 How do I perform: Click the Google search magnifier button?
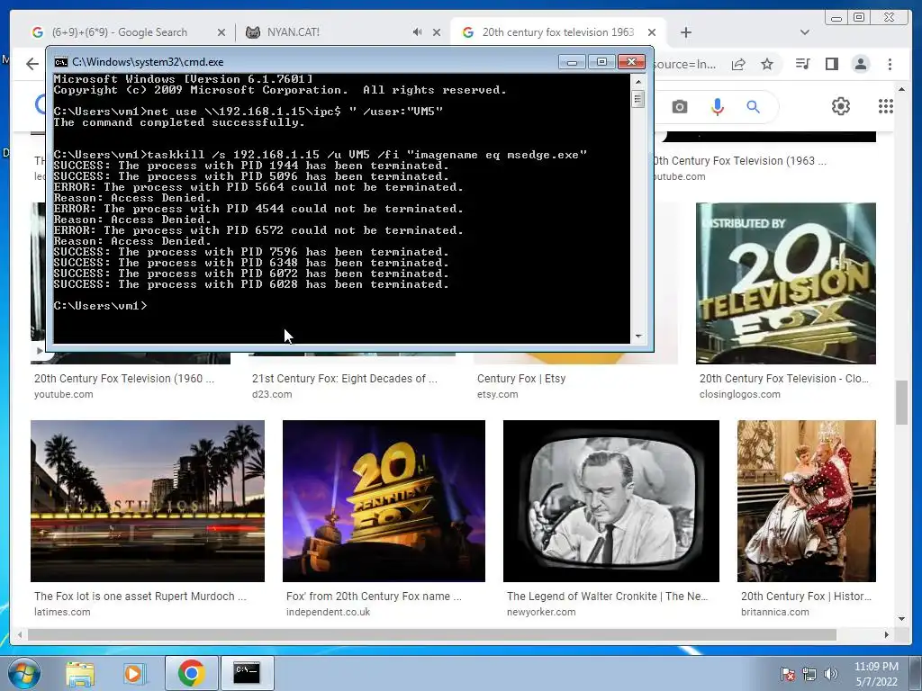tap(754, 107)
